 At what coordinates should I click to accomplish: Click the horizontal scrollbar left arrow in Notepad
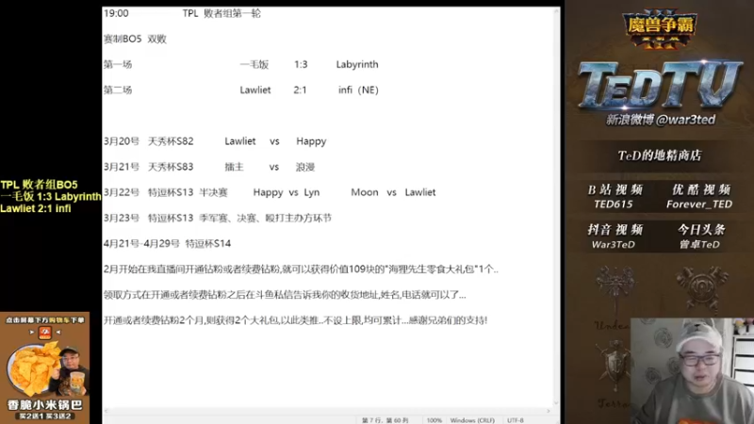[107, 411]
